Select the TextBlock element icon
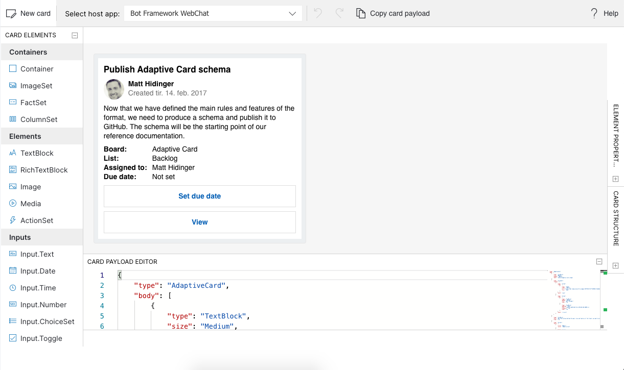 coord(14,153)
